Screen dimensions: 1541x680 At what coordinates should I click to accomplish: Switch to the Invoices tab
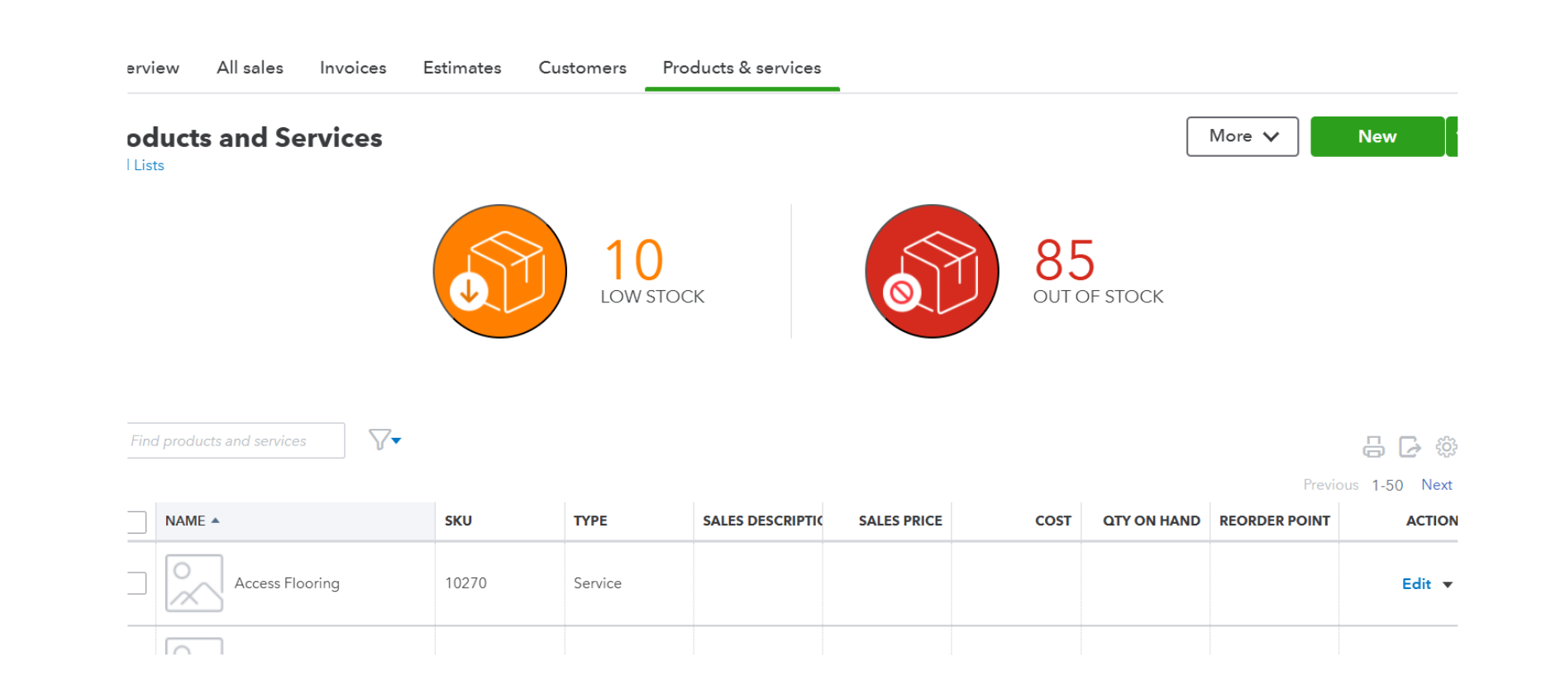(x=353, y=68)
